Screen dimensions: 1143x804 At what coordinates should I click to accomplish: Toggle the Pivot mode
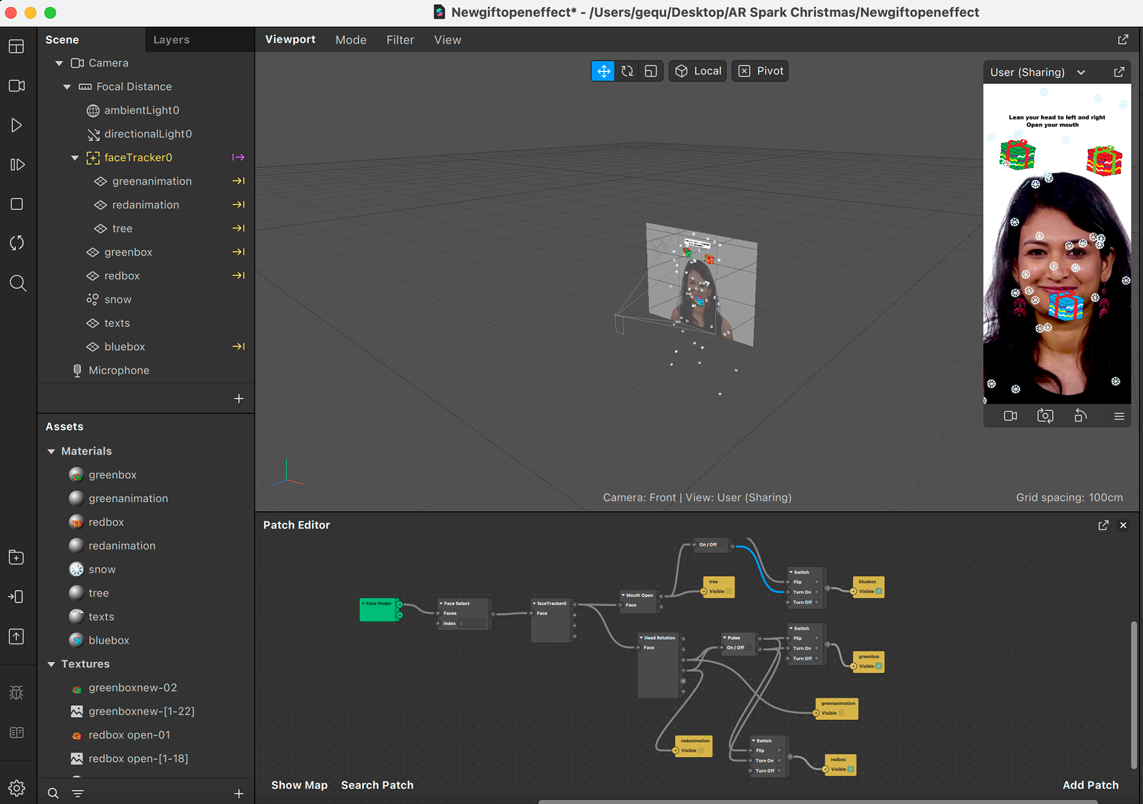[x=760, y=71]
